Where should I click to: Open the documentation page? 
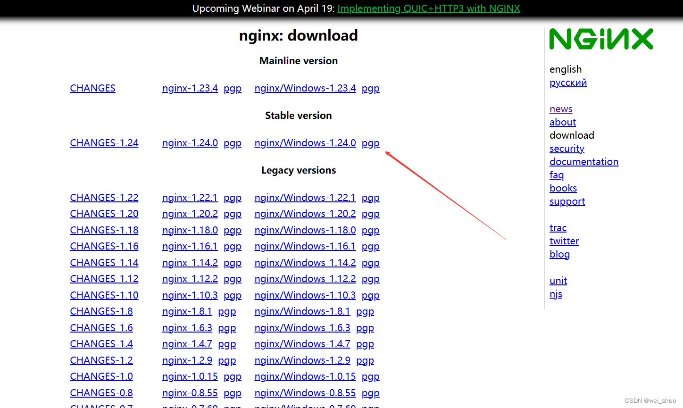[584, 162]
